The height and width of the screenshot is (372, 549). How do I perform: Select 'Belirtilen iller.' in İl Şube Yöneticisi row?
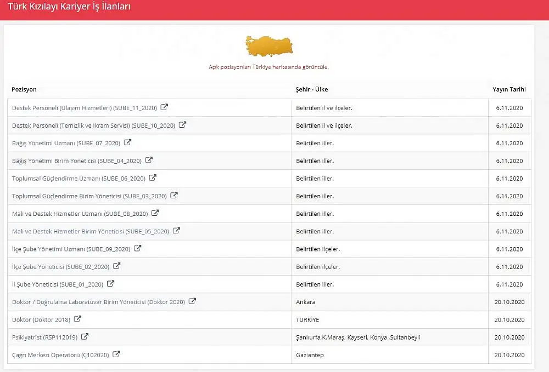(x=315, y=285)
